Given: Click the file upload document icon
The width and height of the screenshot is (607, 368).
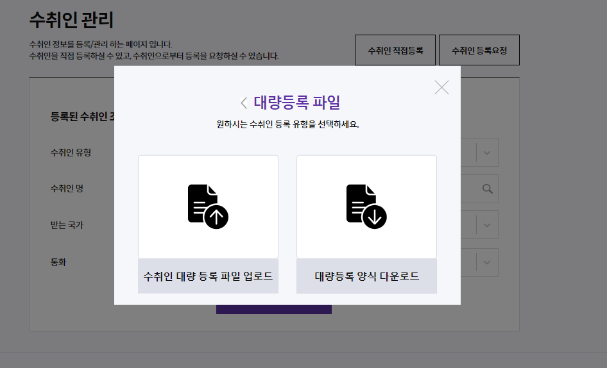Looking at the screenshot, I should (x=208, y=206).
